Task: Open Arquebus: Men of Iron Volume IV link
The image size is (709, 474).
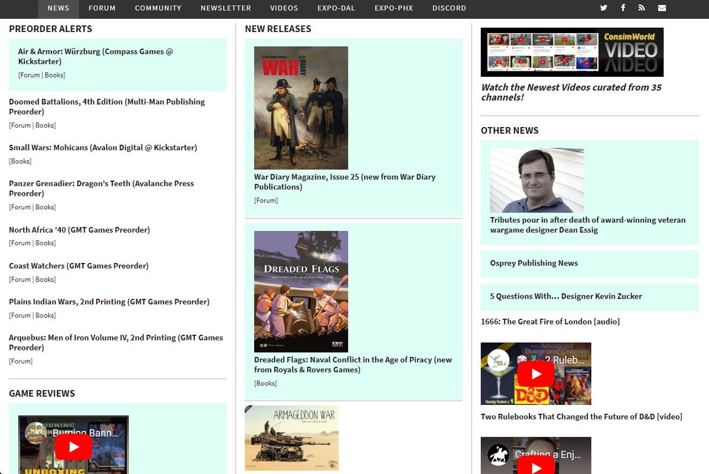Action: 116,343
